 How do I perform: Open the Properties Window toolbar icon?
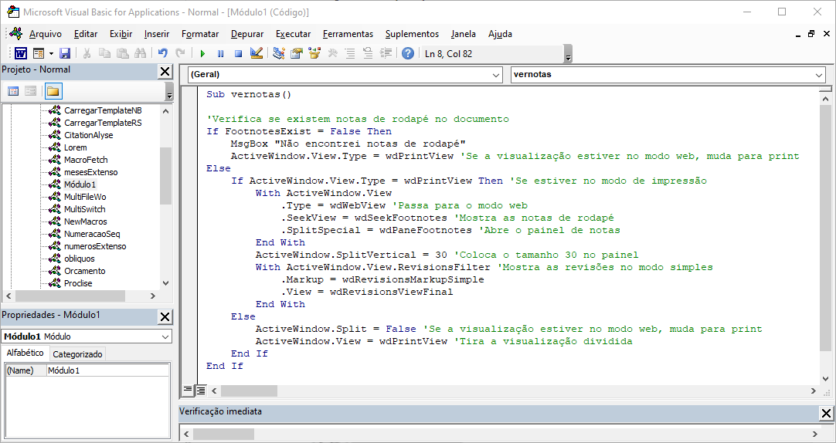coord(297,53)
